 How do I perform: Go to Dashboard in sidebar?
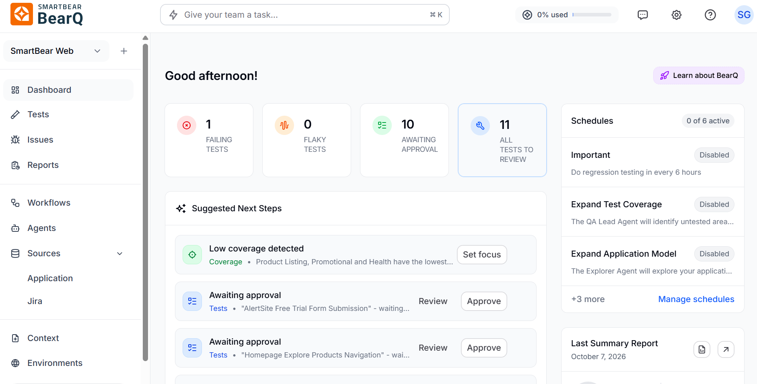coord(68,90)
